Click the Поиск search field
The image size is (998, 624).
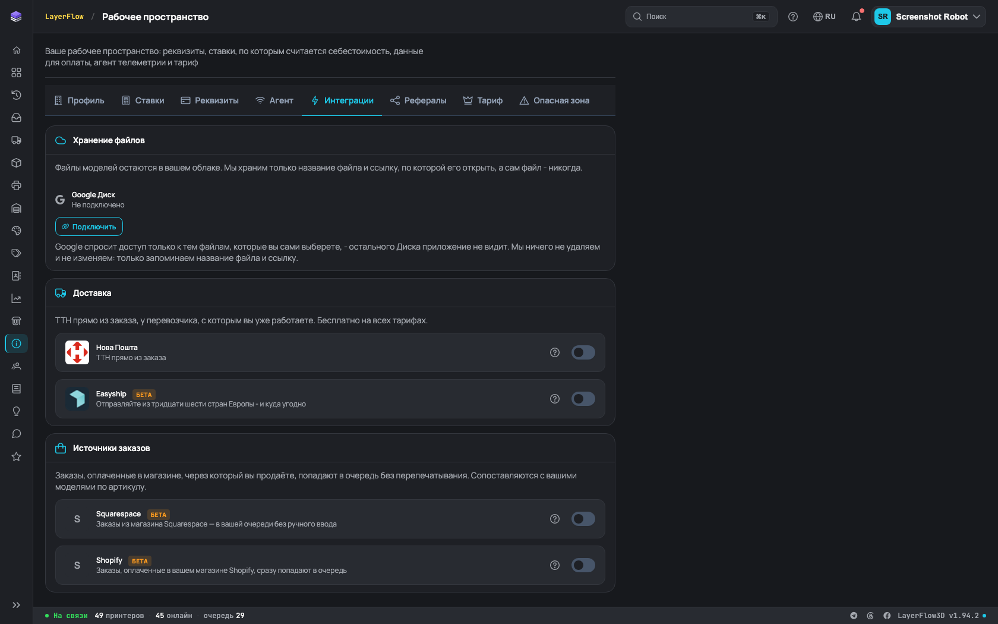(x=701, y=17)
